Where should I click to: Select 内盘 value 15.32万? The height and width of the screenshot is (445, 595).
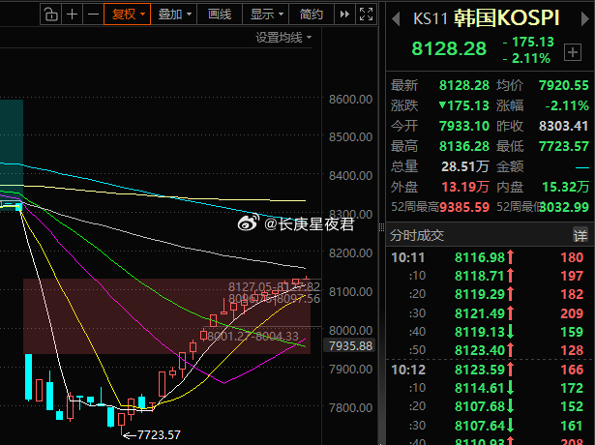tap(565, 187)
